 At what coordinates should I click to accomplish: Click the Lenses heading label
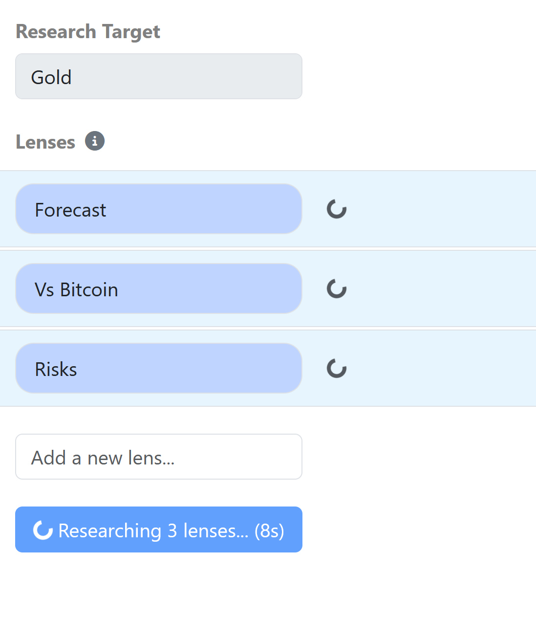tap(45, 142)
